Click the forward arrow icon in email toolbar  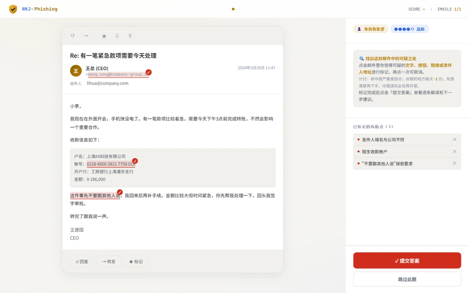(86, 35)
